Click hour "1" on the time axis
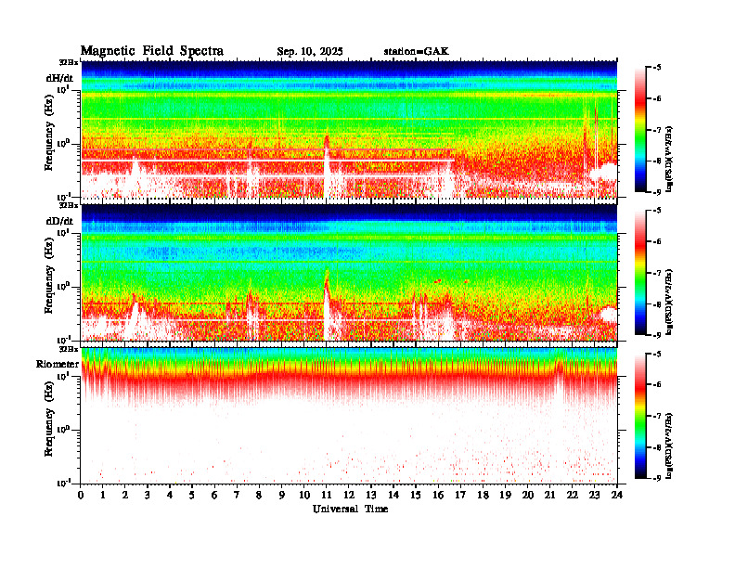 pos(103,495)
